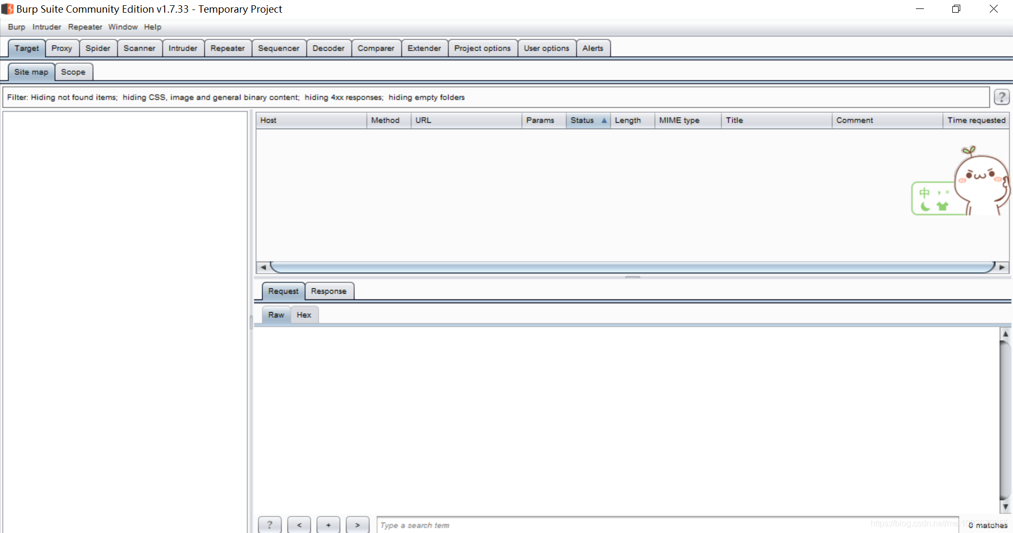The height and width of the screenshot is (533, 1013).
Task: Open the Repeater menu
Action: (85, 27)
